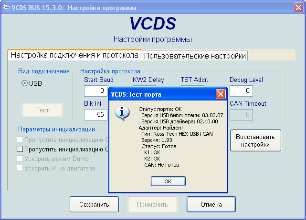
Task: Click the large VCDS logo heading
Action: pyautogui.click(x=153, y=23)
